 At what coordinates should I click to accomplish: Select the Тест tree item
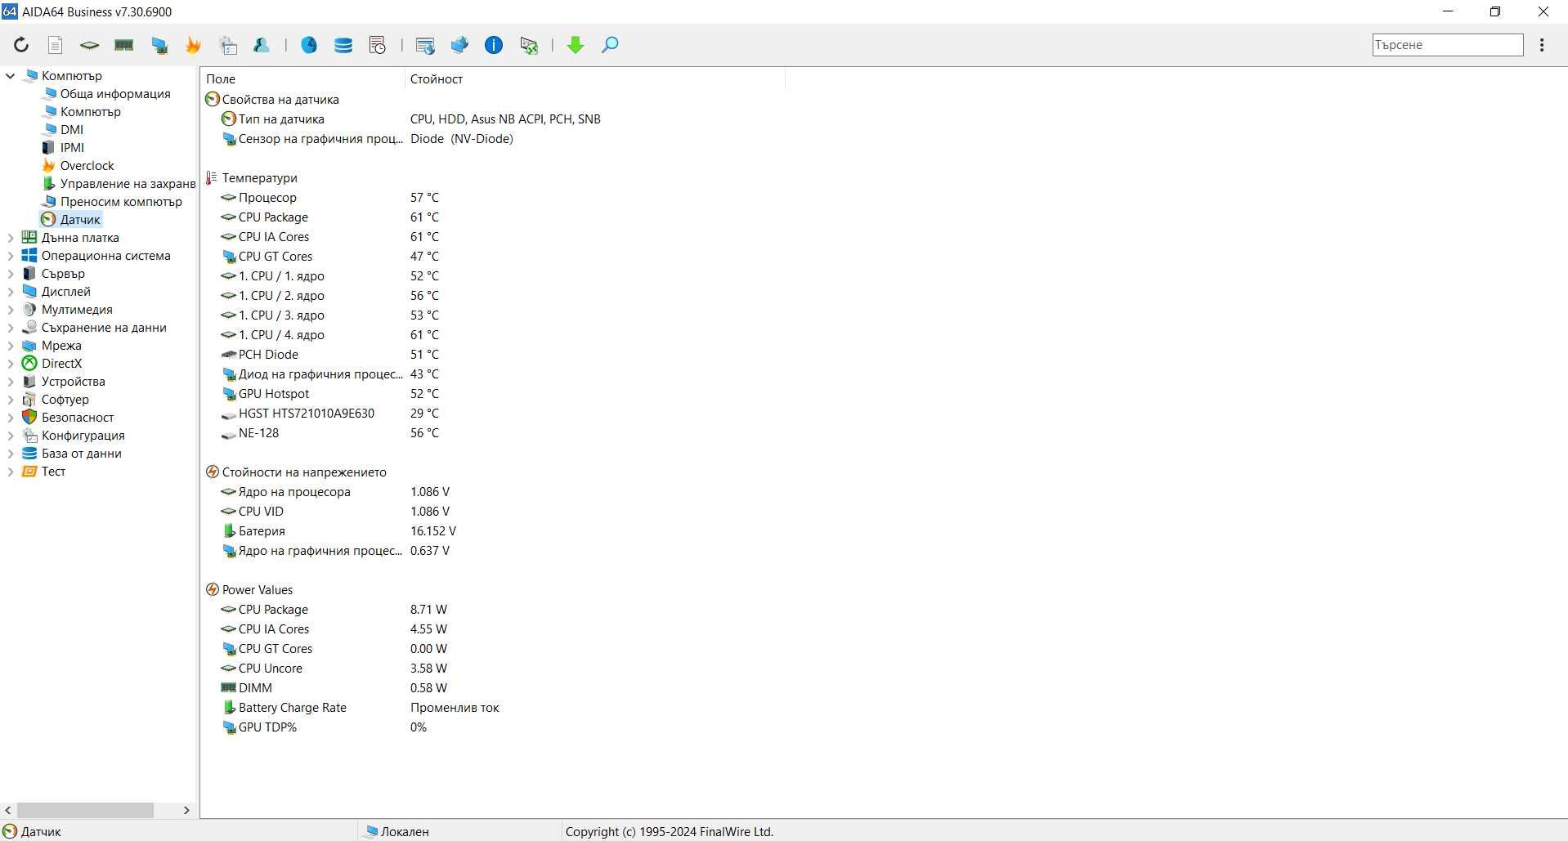click(x=53, y=472)
